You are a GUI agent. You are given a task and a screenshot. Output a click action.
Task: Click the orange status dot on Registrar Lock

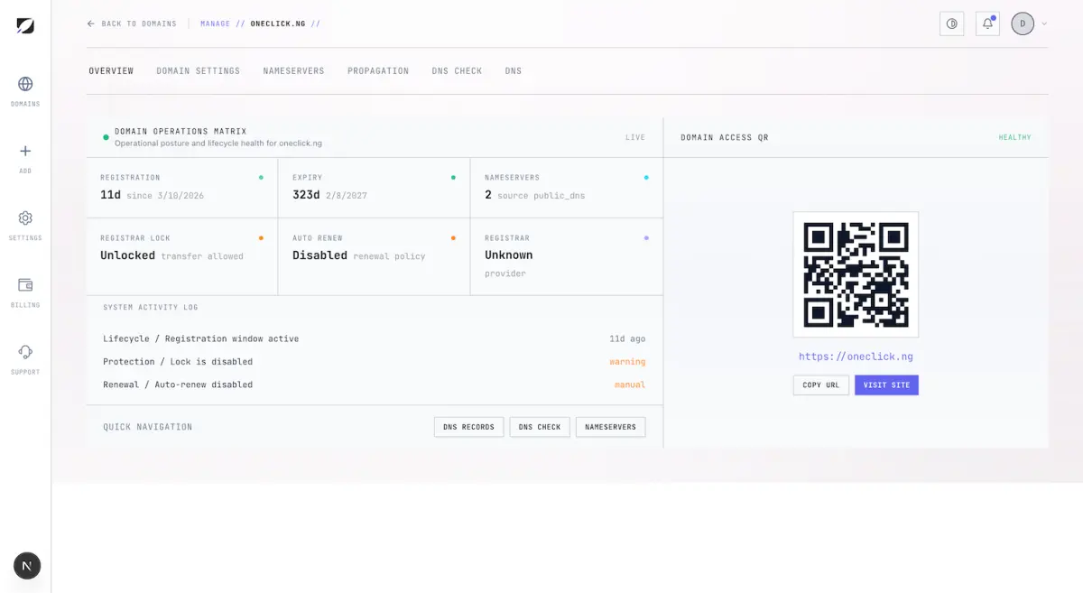261,238
